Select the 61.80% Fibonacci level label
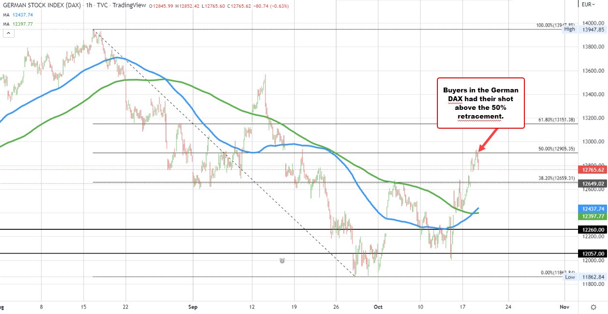This screenshot has height=314, width=608. coord(556,120)
